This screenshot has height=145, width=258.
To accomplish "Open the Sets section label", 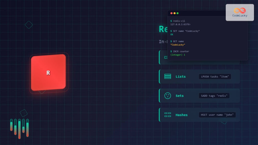I will pyautogui.click(x=180, y=96).
